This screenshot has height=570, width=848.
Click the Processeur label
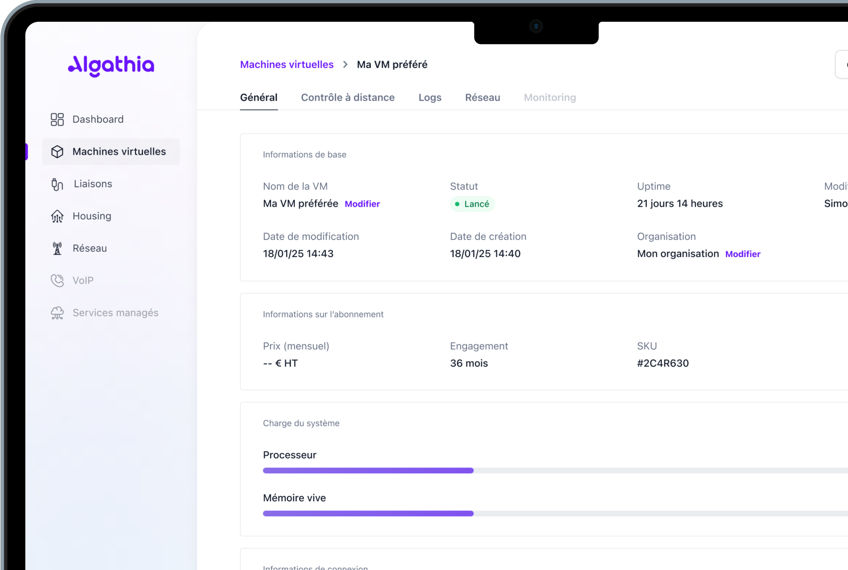click(x=289, y=455)
